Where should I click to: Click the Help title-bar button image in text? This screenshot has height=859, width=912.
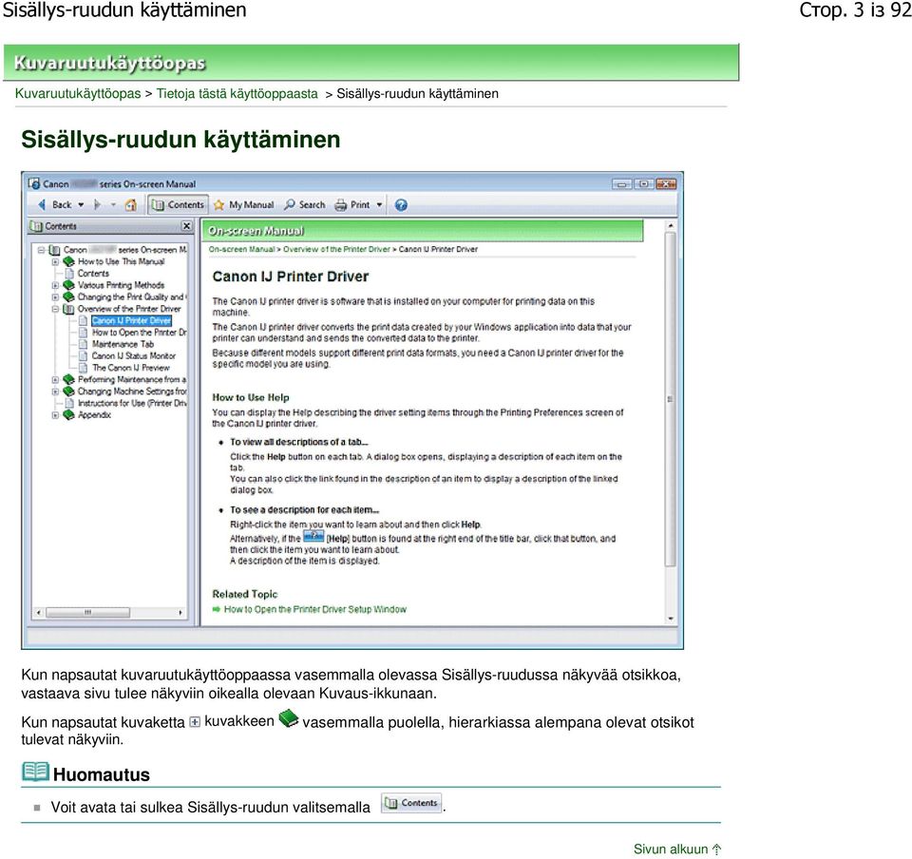313,536
